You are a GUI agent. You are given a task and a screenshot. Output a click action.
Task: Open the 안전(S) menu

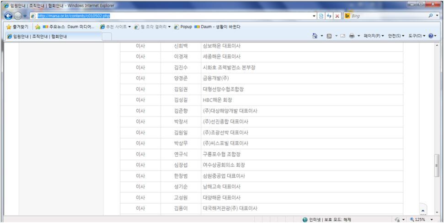[x=396, y=36]
